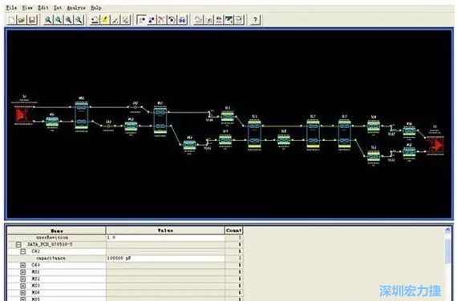Click the New file toolbar icon
This screenshot has width=457, height=301.
[x=12, y=20]
